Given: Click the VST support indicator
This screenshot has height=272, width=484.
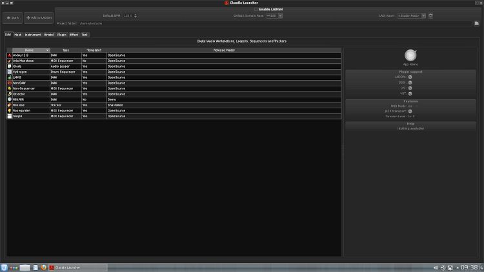Looking at the screenshot, I should click(410, 93).
